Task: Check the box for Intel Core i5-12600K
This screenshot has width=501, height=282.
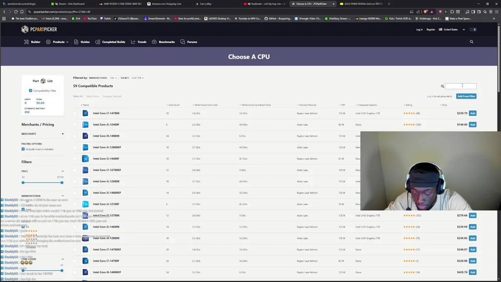Action: pos(75,182)
